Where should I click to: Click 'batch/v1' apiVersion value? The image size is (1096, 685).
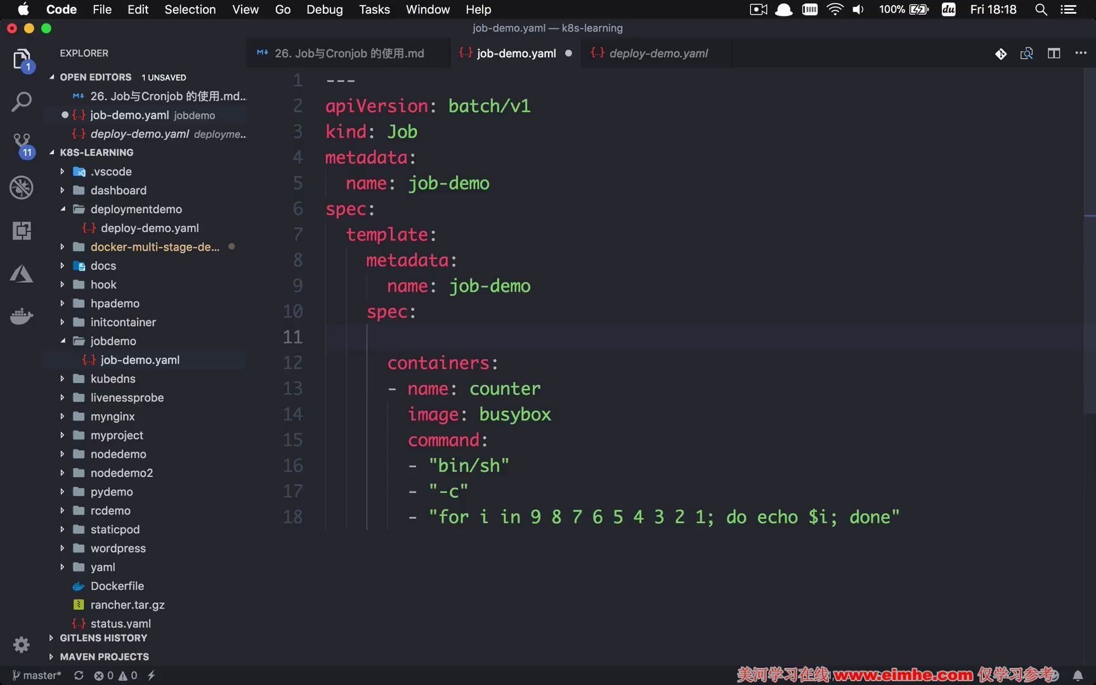[x=489, y=106]
